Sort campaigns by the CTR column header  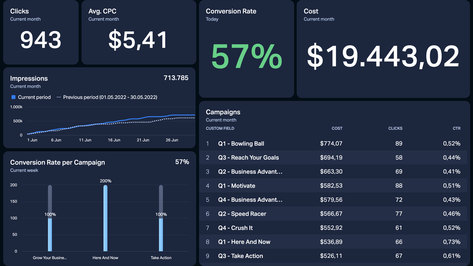click(456, 128)
